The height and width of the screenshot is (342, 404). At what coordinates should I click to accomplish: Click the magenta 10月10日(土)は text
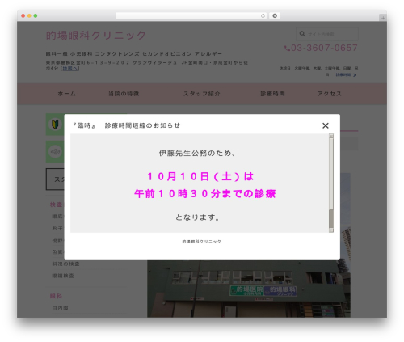(200, 177)
